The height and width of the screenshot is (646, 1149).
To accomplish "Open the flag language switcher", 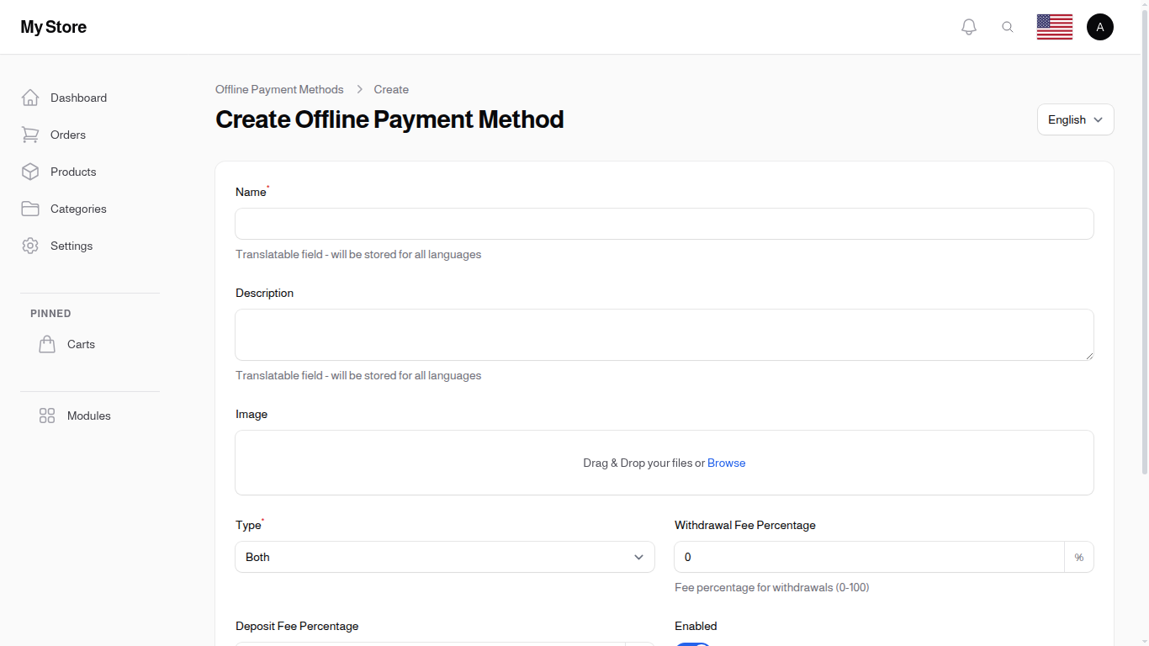I will (x=1054, y=26).
